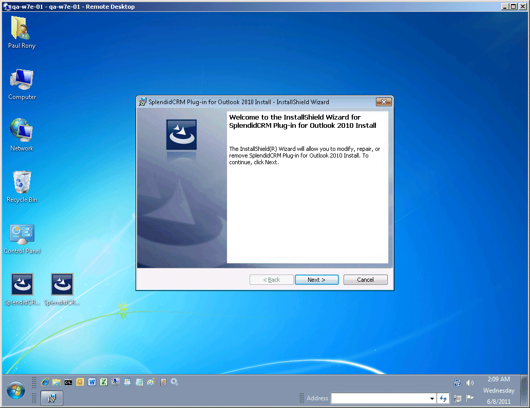530x408 pixels.
Task: Select the Computer desktop icon
Action: (22, 80)
